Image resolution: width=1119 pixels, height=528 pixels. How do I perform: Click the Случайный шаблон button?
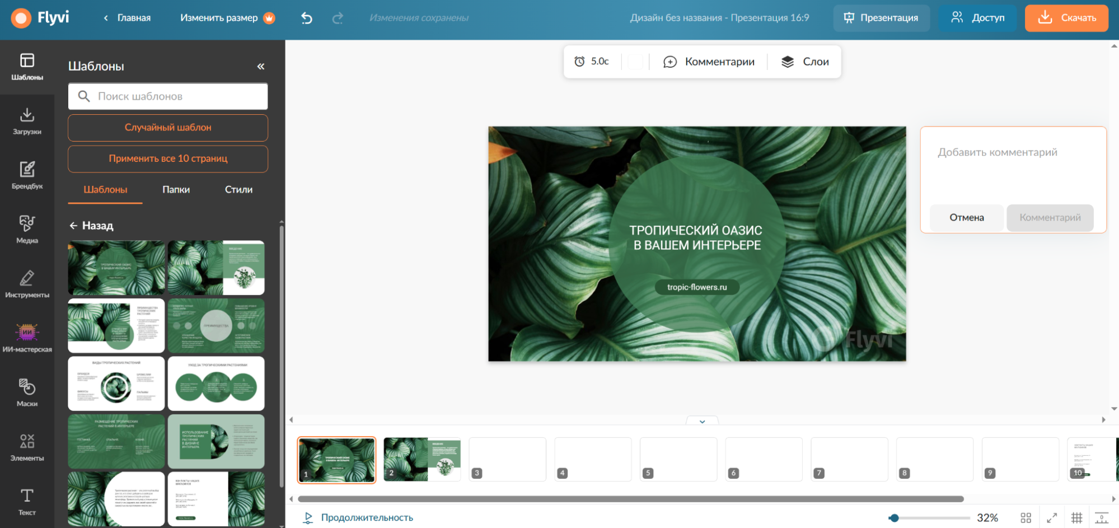(168, 128)
